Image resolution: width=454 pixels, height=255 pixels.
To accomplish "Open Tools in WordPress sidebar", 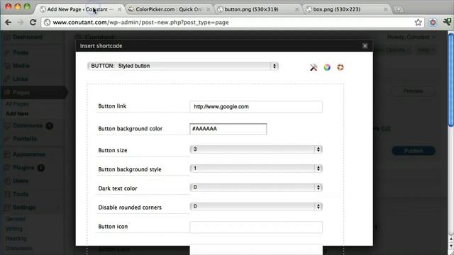I will (x=21, y=194).
